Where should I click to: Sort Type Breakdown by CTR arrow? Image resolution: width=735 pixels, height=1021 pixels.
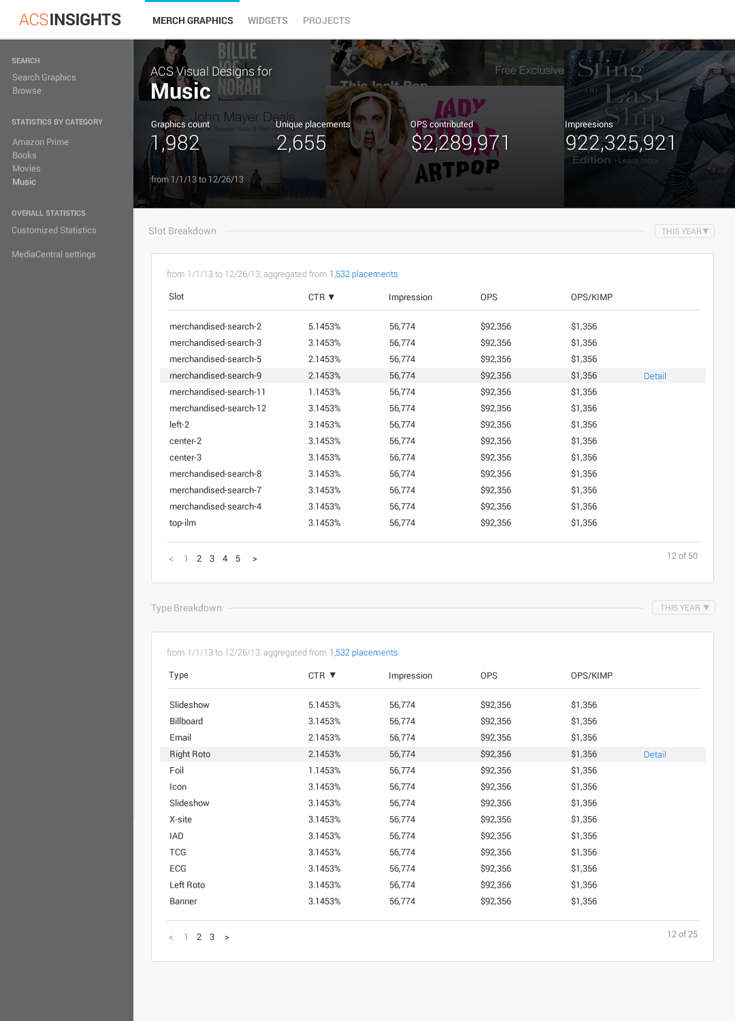coord(333,675)
